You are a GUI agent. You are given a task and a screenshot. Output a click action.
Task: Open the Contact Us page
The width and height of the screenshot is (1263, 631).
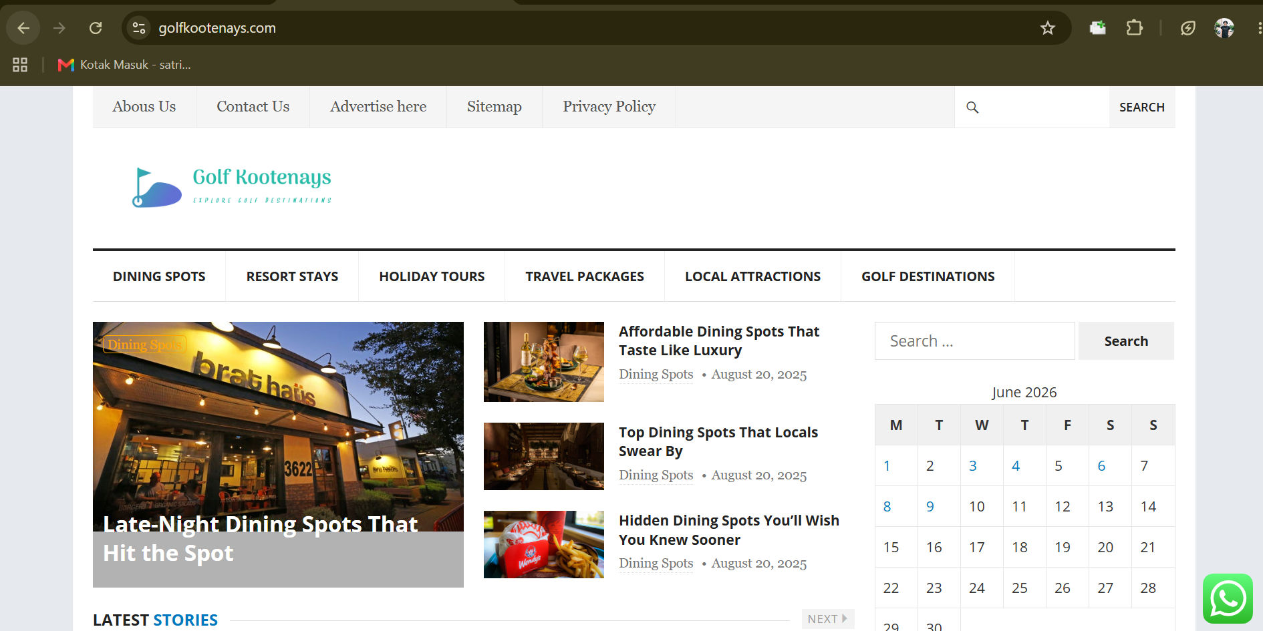(x=253, y=107)
